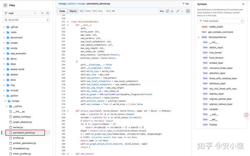The image size is (250, 156).
Task: Click the add file plus icon
Action: (x=42, y=13)
